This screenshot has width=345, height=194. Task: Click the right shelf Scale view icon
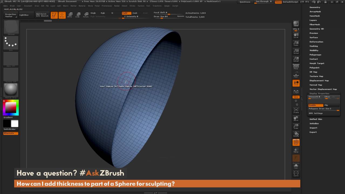[x=296, y=126]
